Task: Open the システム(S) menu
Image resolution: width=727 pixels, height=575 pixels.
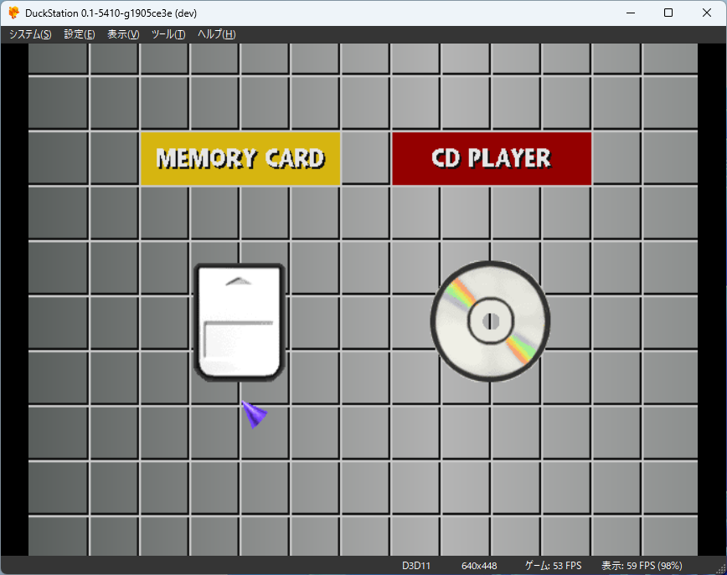Action: [x=30, y=34]
